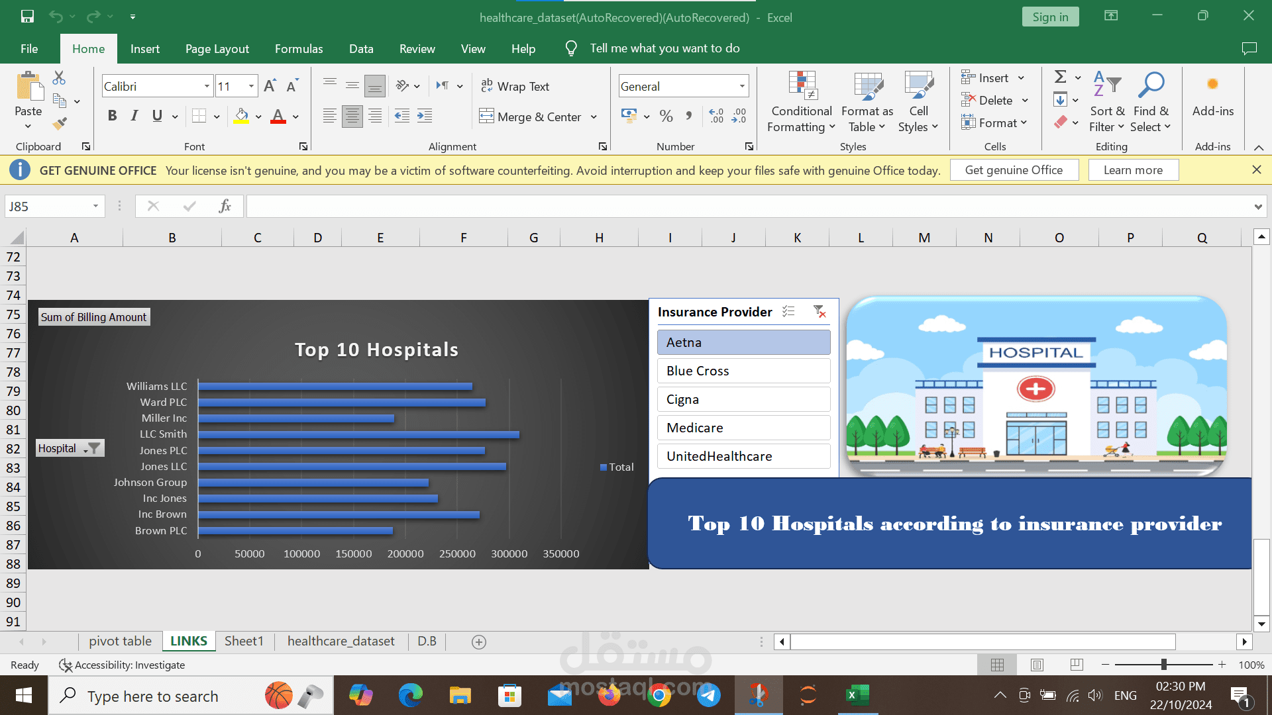The width and height of the screenshot is (1272, 715).
Task: Open the font name dropdown
Action: (207, 86)
